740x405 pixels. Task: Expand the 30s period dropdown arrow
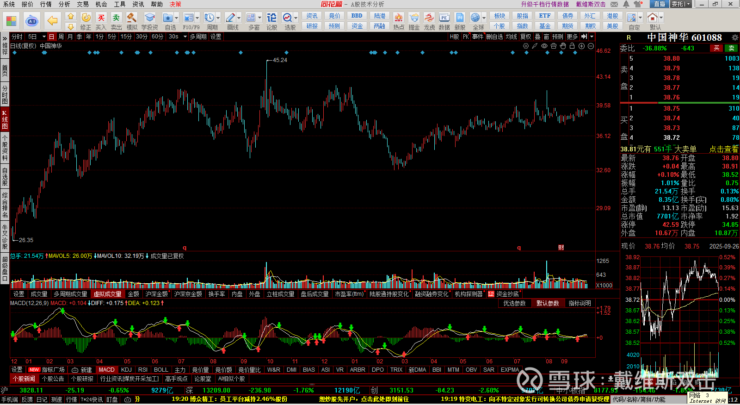185,37
